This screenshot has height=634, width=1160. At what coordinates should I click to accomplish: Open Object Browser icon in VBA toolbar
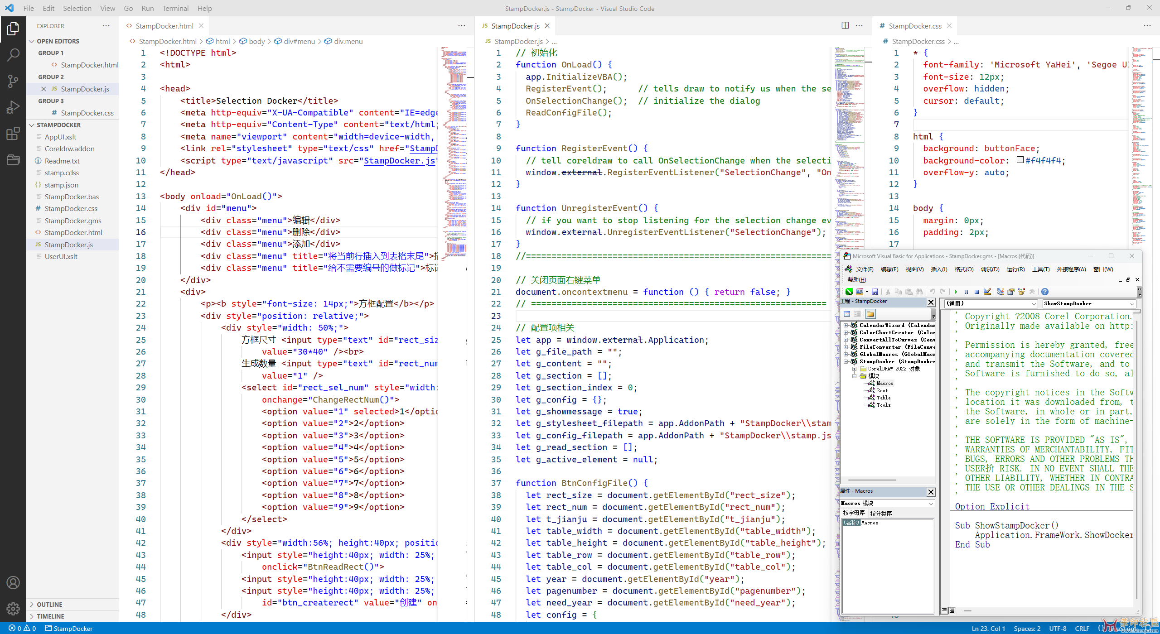[x=1021, y=292]
